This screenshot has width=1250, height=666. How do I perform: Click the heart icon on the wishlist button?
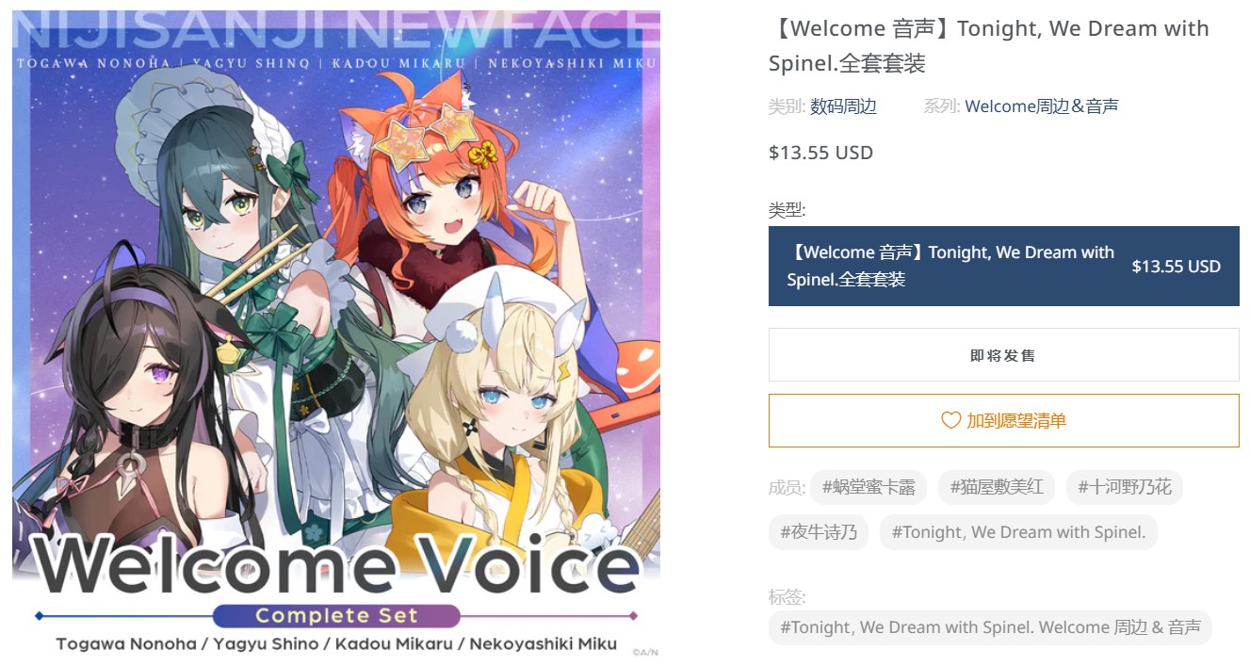[x=950, y=420]
